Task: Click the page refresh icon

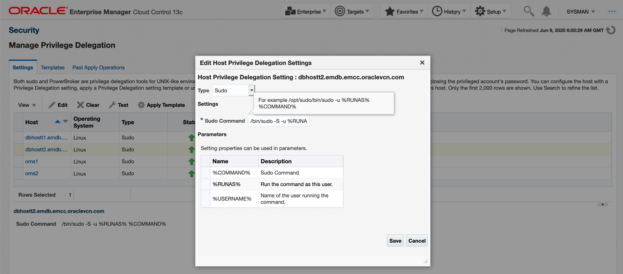Action: pos(611,30)
